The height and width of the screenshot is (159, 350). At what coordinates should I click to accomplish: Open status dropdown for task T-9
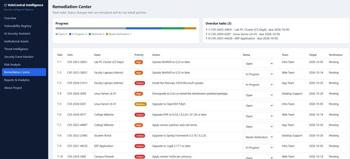[x=258, y=148]
